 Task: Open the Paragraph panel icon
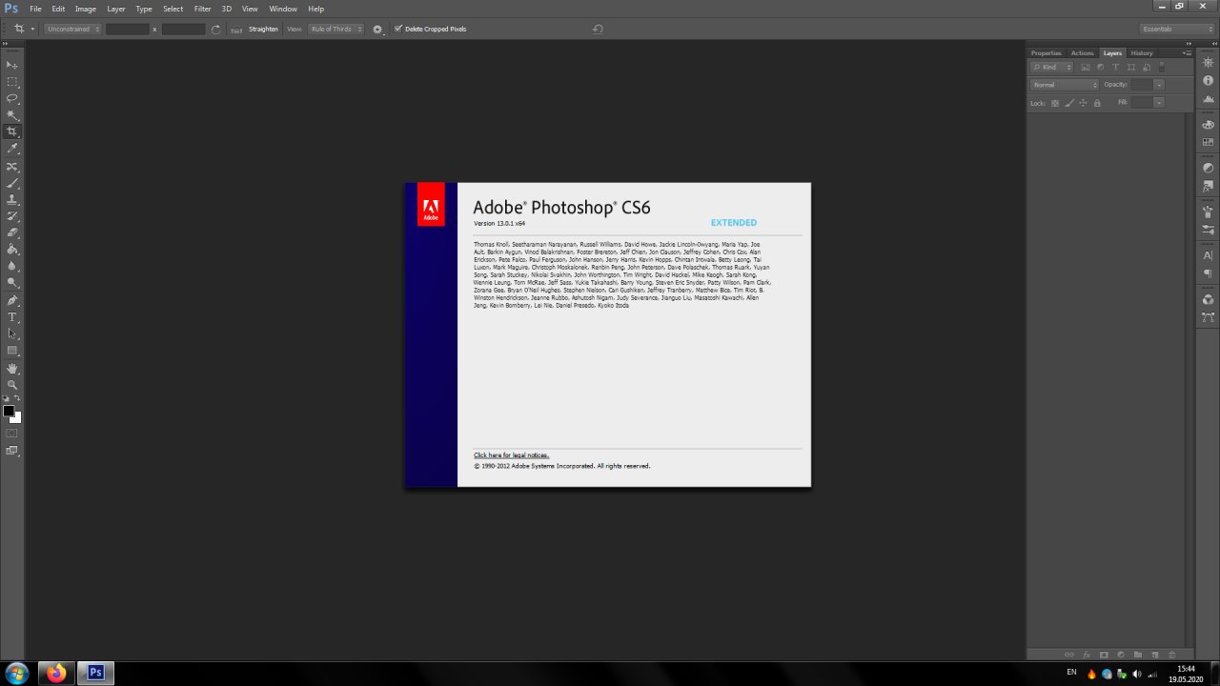1208,273
